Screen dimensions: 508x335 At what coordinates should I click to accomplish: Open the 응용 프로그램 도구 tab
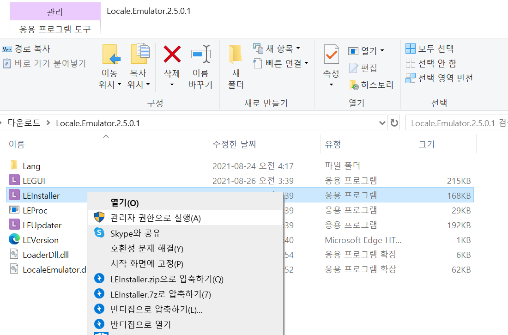click(55, 29)
